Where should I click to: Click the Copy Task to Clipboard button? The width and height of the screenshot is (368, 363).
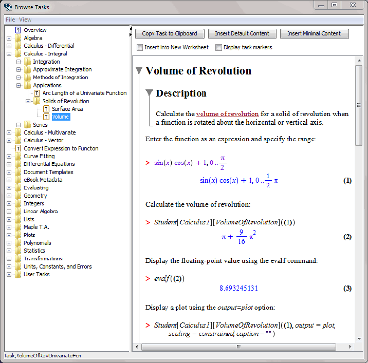[169, 34]
